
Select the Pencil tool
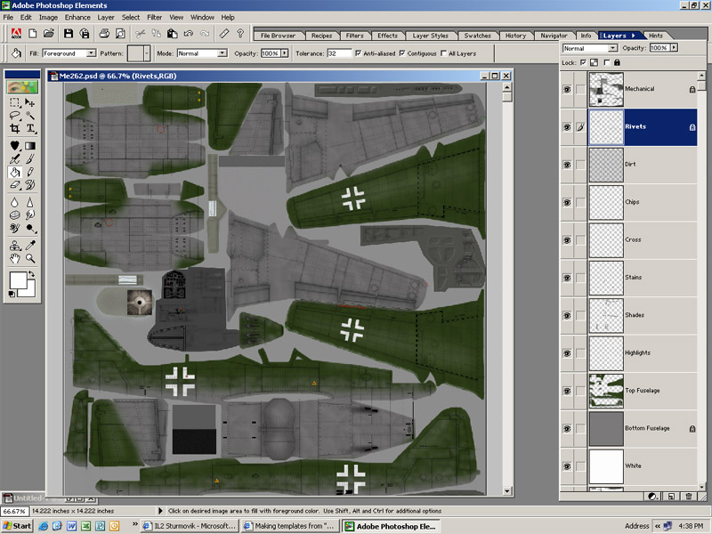coord(30,172)
